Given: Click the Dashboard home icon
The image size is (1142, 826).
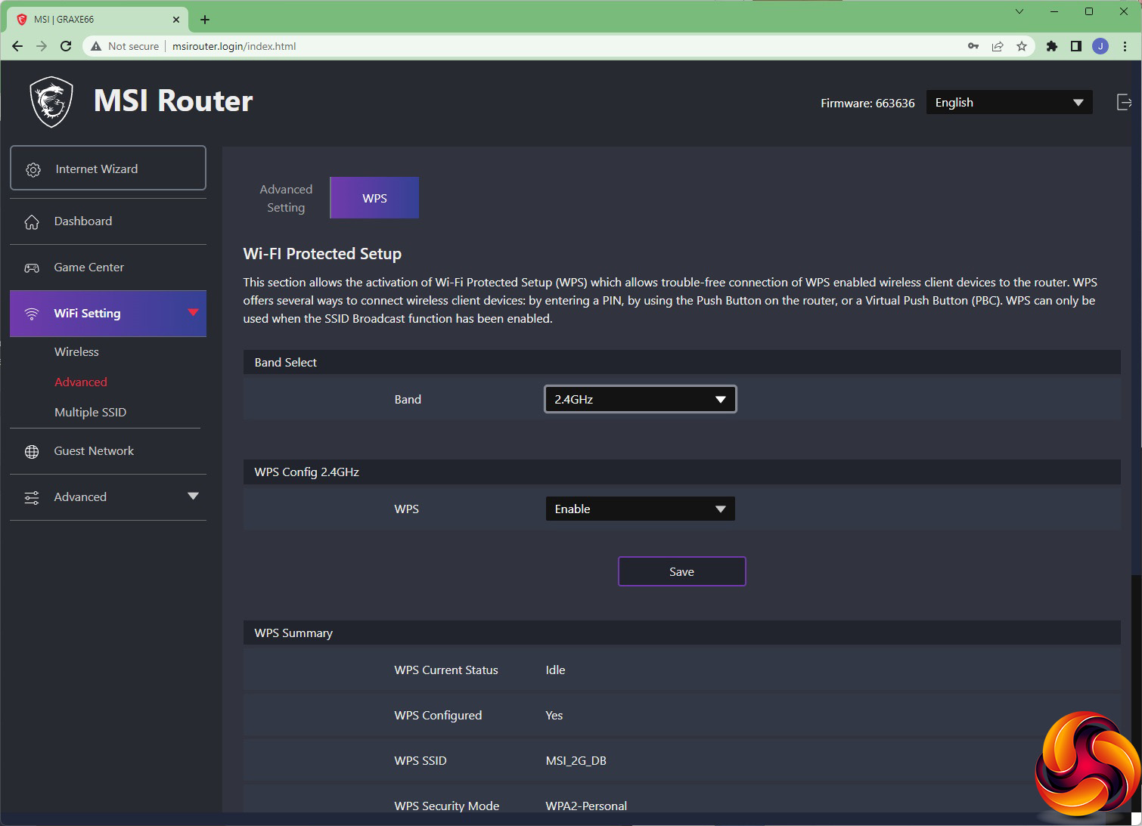Looking at the screenshot, I should (x=32, y=221).
